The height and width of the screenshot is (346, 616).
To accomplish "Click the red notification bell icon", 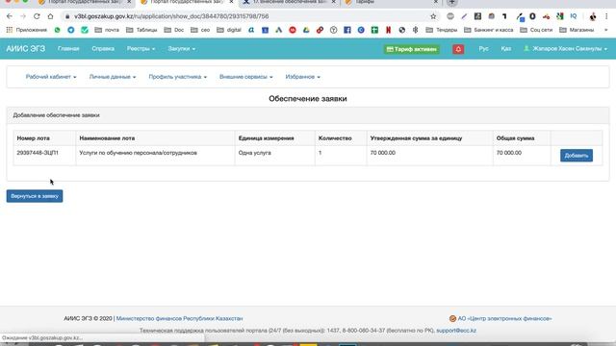I will coord(458,49).
